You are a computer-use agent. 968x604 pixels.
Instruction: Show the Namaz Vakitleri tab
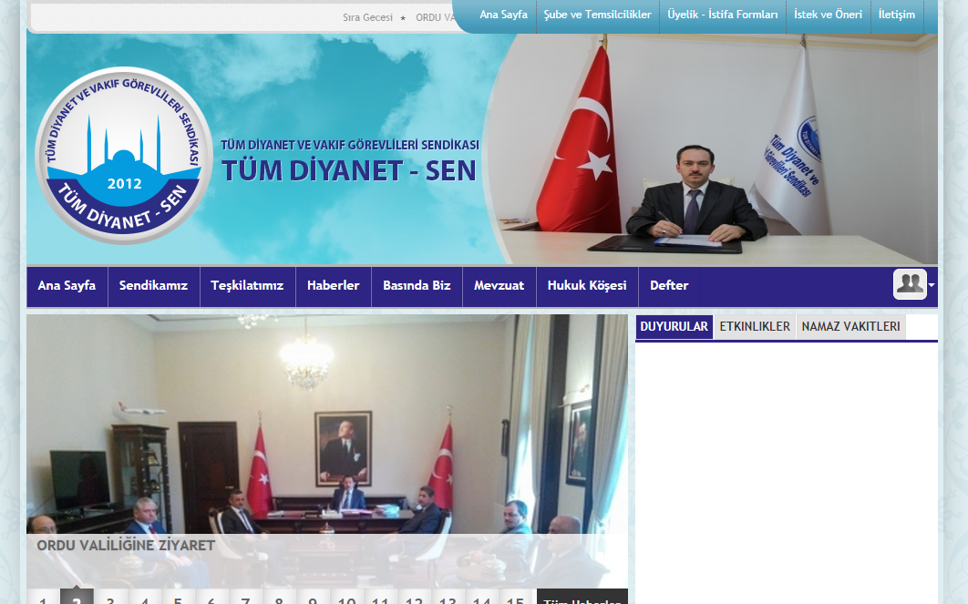[x=850, y=326]
